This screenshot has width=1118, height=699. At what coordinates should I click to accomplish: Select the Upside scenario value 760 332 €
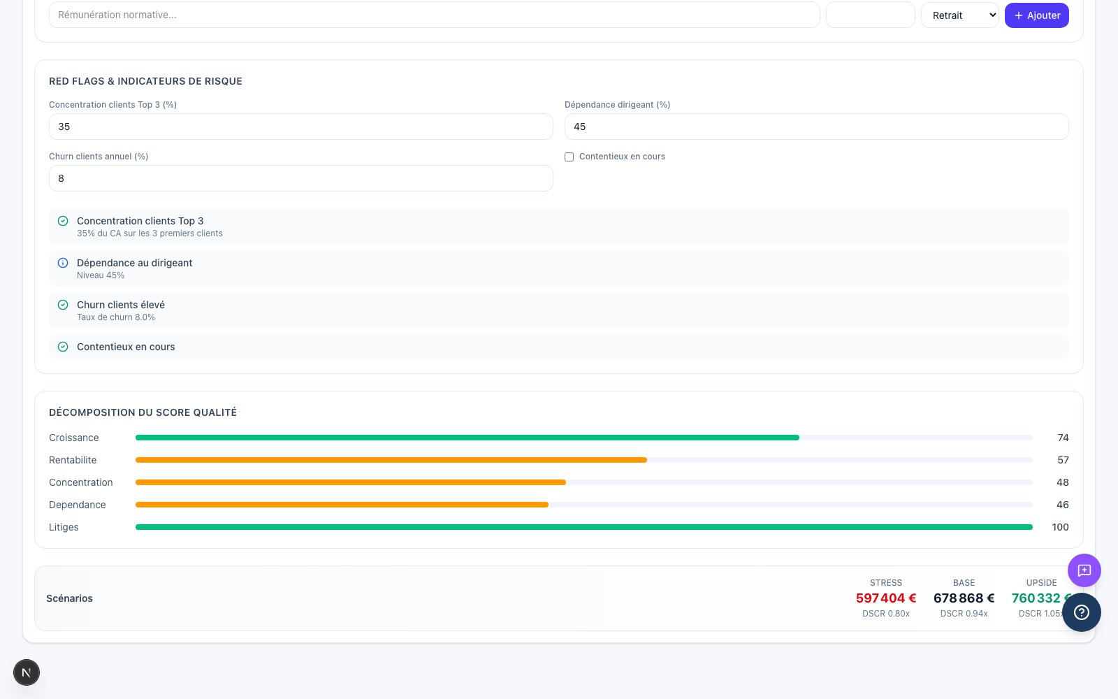tap(1042, 598)
